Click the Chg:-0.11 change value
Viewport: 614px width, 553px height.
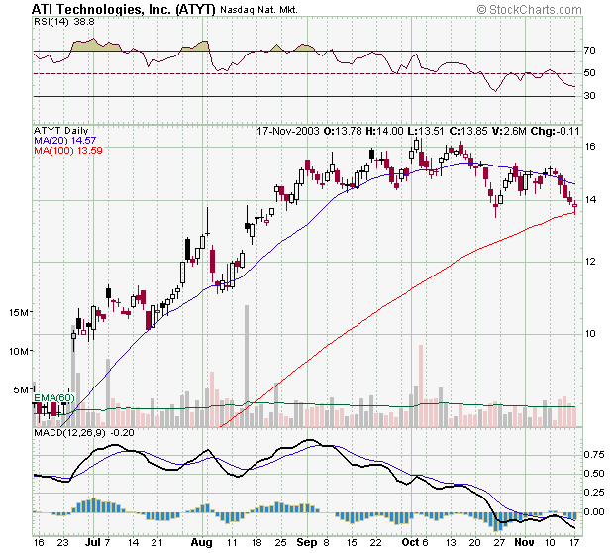[x=555, y=131]
